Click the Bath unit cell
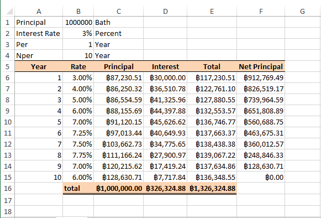 pyautogui.click(x=119, y=22)
